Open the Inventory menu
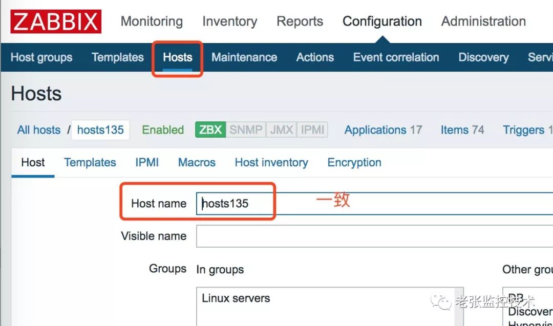The image size is (553, 326). click(229, 21)
